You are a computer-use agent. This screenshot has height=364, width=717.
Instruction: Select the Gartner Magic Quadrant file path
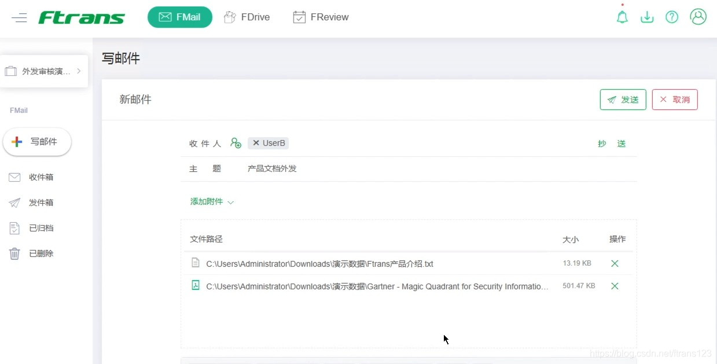tap(377, 286)
